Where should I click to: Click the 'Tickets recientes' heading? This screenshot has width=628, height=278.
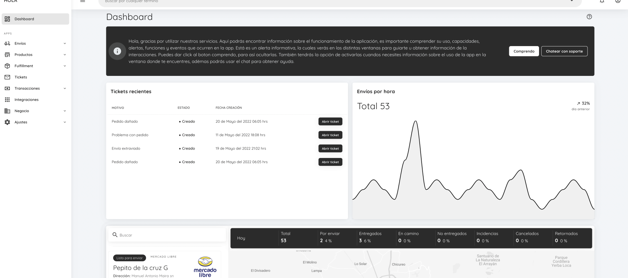click(x=131, y=92)
